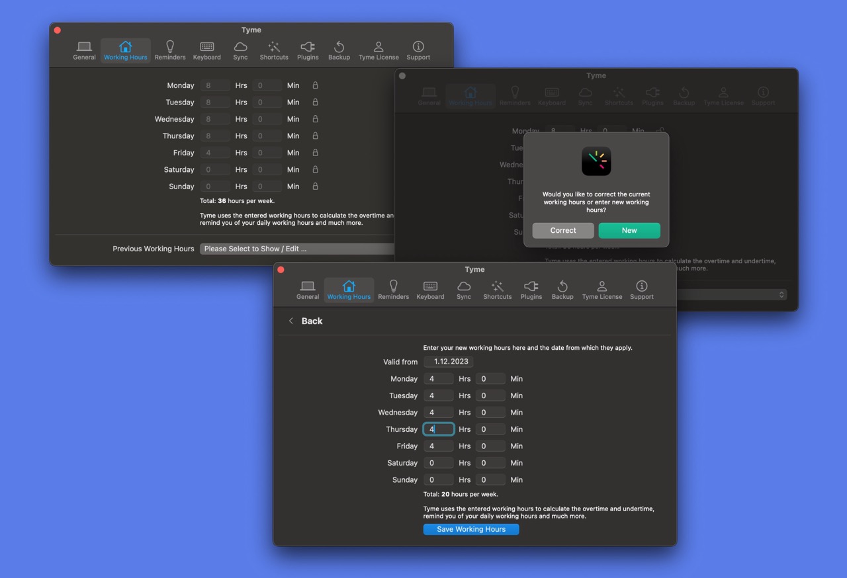Open Plugins in the window with lock icons
Viewport: 847px width, 578px height.
click(308, 50)
